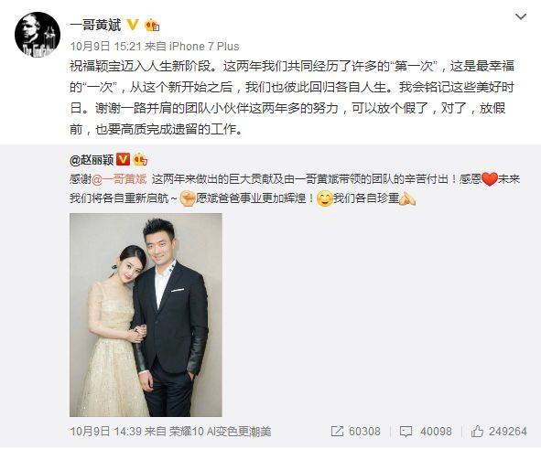Click the author's black-and-white profile avatar

(38, 35)
